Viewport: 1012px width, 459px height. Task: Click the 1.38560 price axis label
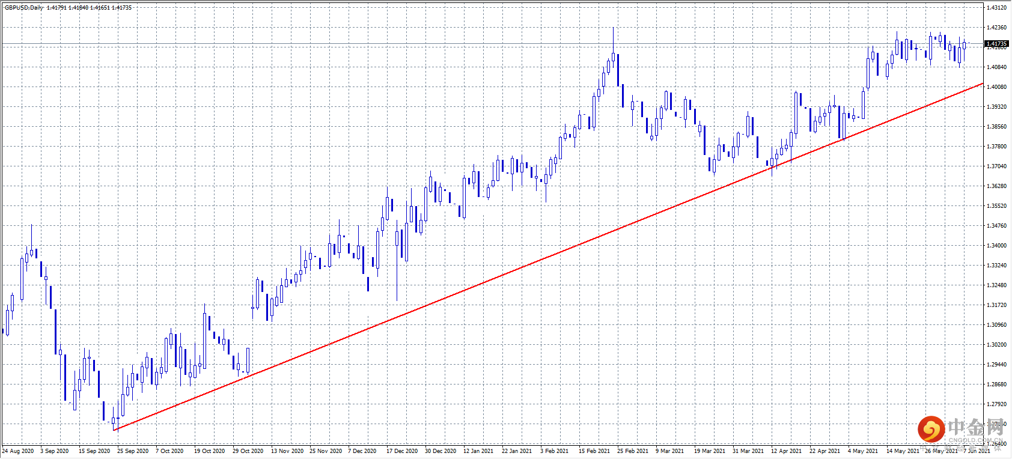[x=996, y=127]
